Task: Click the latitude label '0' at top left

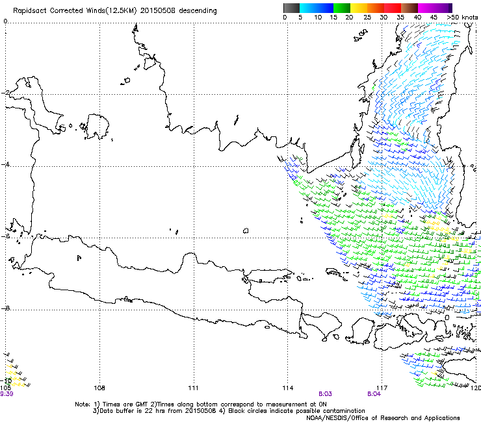Action: pos(5,21)
